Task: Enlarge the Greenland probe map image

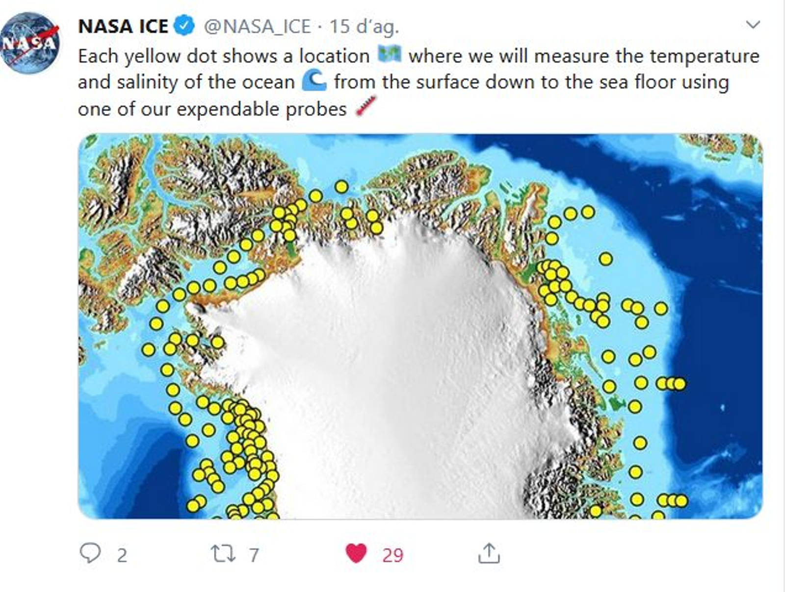Action: 420,326
